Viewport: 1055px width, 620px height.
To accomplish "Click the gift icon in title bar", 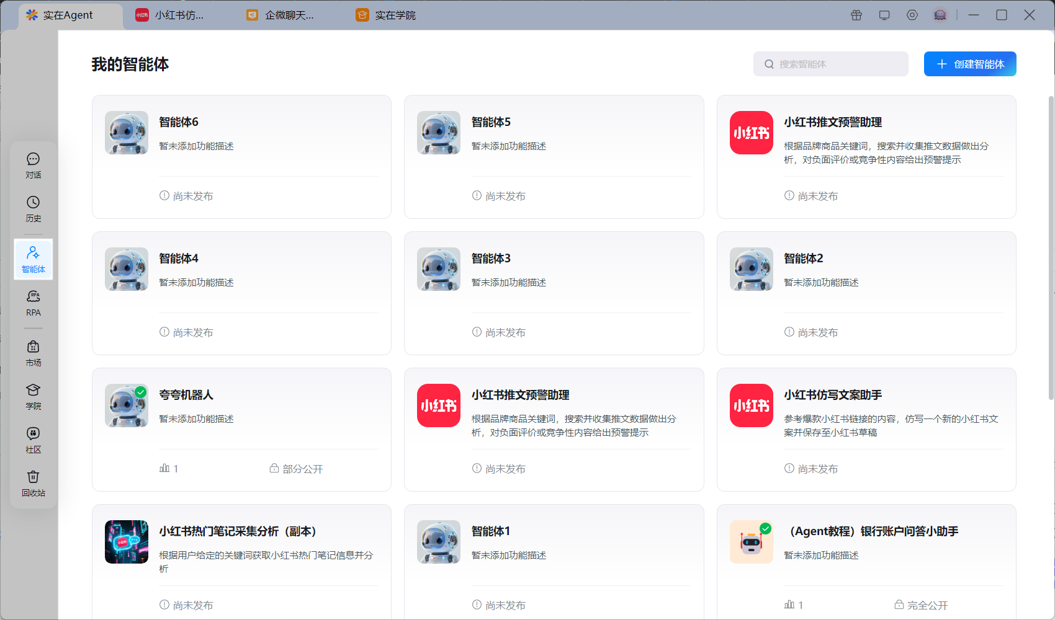I will pos(856,15).
